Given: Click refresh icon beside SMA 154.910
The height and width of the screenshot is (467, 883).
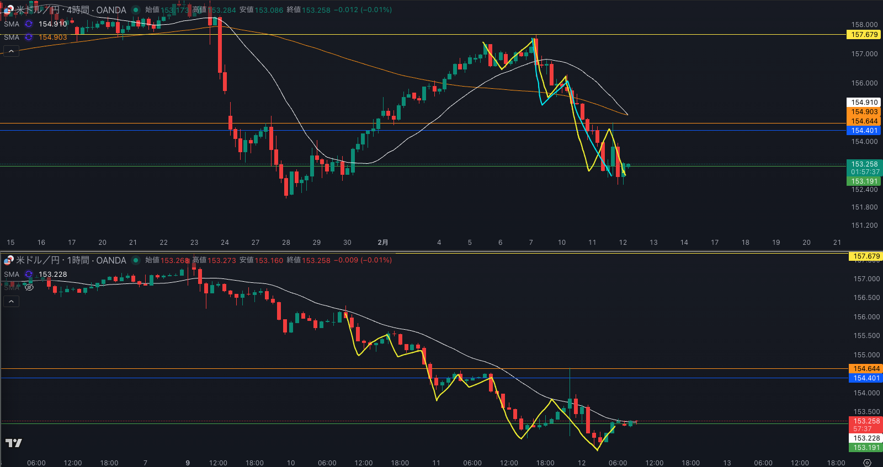Looking at the screenshot, I should (x=29, y=24).
